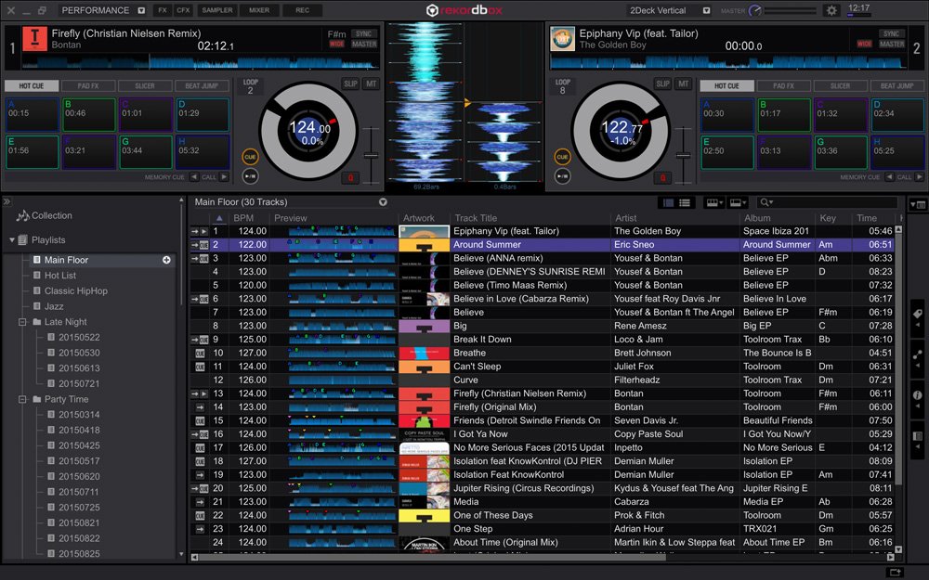This screenshot has width=929, height=580.
Task: Expand the Playlists tree section
Action: pyautogui.click(x=9, y=239)
